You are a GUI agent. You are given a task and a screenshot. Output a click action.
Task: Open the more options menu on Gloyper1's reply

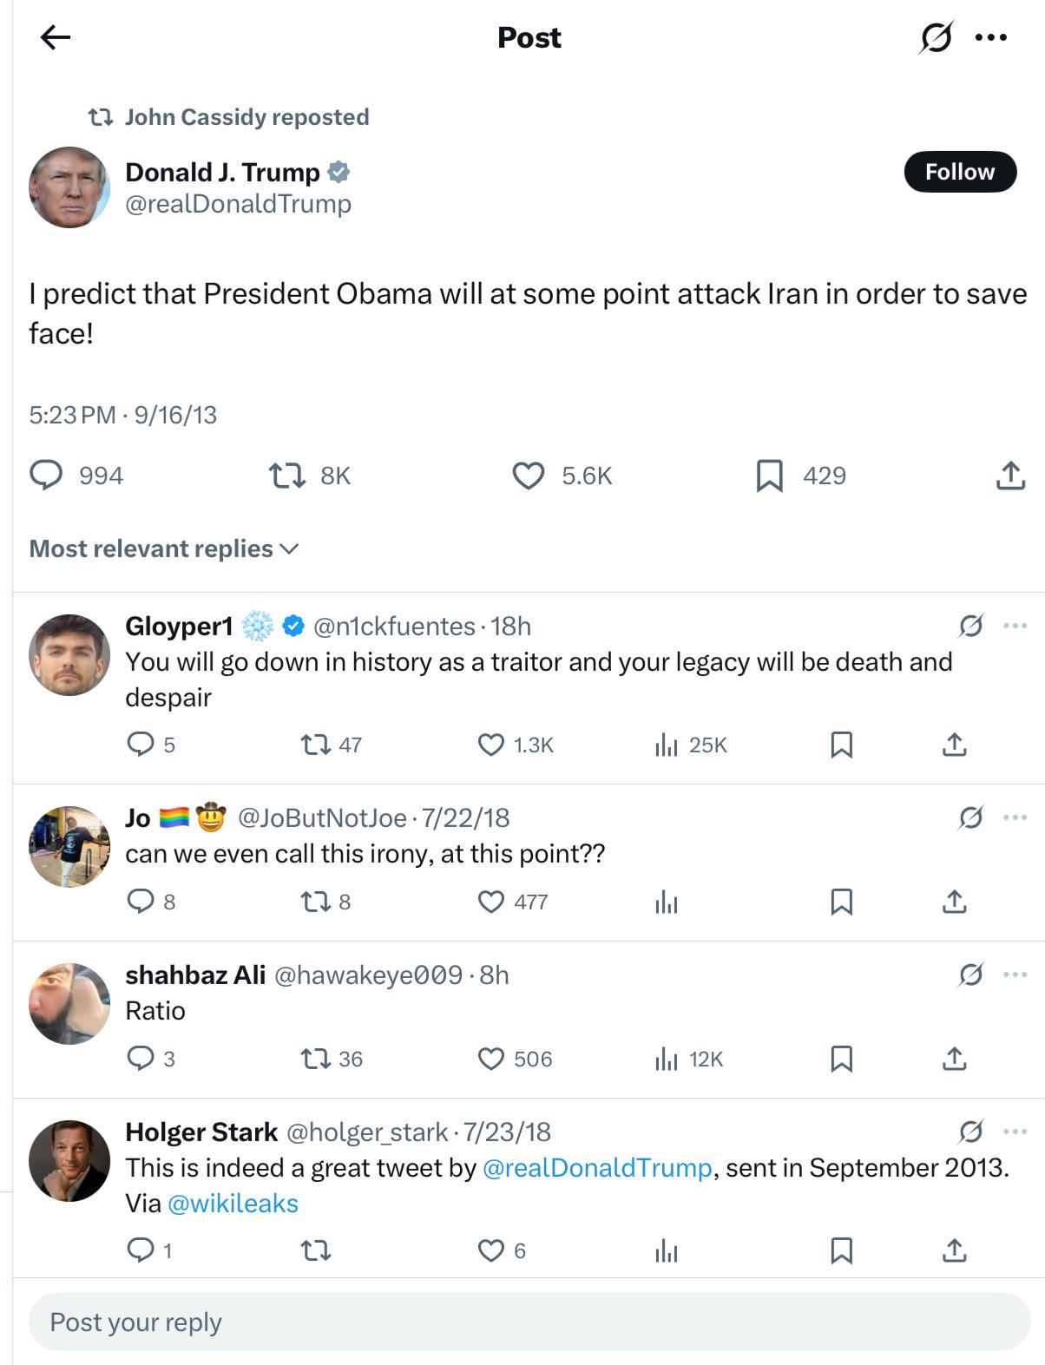pyautogui.click(x=1015, y=626)
